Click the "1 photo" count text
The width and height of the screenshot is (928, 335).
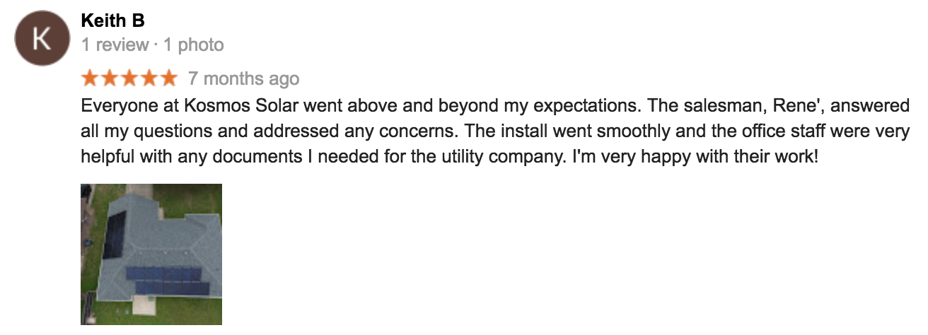(193, 45)
